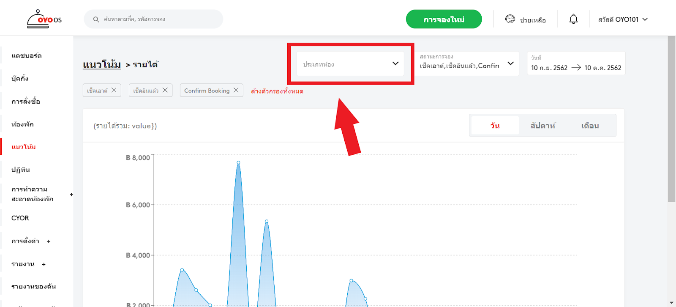Open the notifications bell
The width and height of the screenshot is (676, 307).
pyautogui.click(x=573, y=19)
